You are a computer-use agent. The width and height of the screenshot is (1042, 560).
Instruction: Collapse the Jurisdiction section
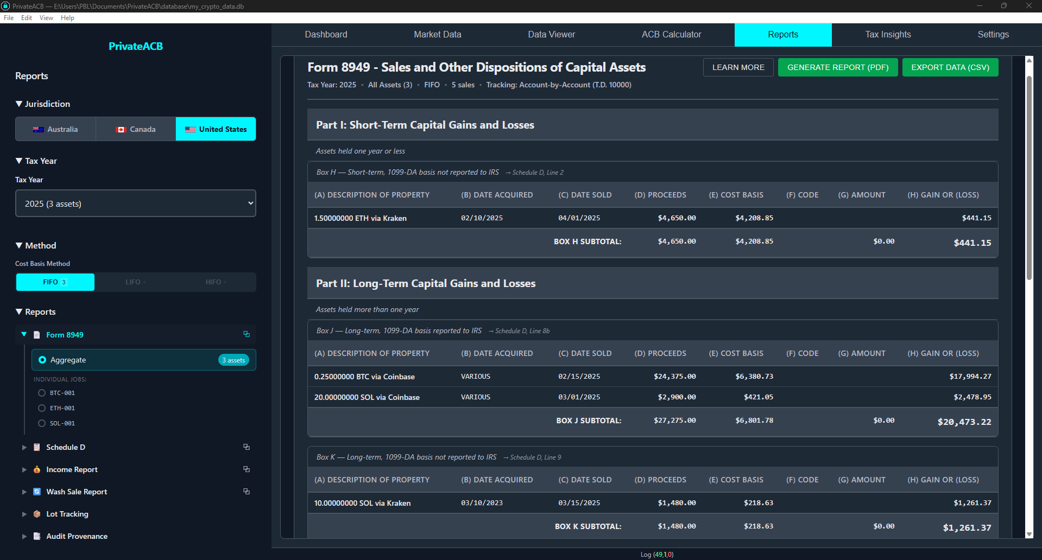pos(20,104)
